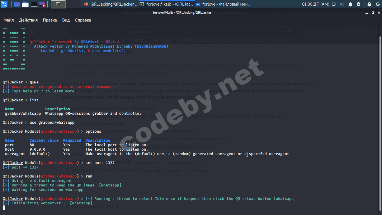Image resolution: width=382 pixels, height=215 pixels.
Task: Open the display settings tray icon
Action: pyautogui.click(x=334, y=4)
